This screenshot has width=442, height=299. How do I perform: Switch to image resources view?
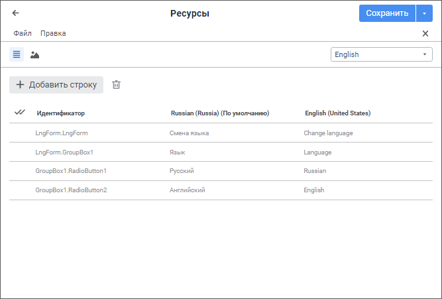[34, 54]
